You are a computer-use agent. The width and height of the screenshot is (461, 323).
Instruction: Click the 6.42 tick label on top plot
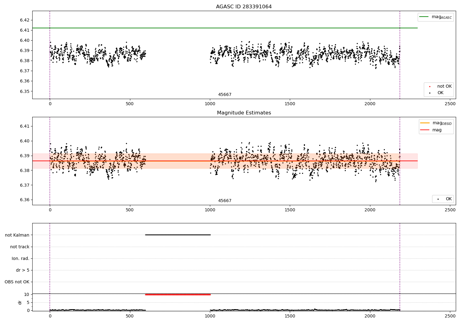click(x=25, y=20)
